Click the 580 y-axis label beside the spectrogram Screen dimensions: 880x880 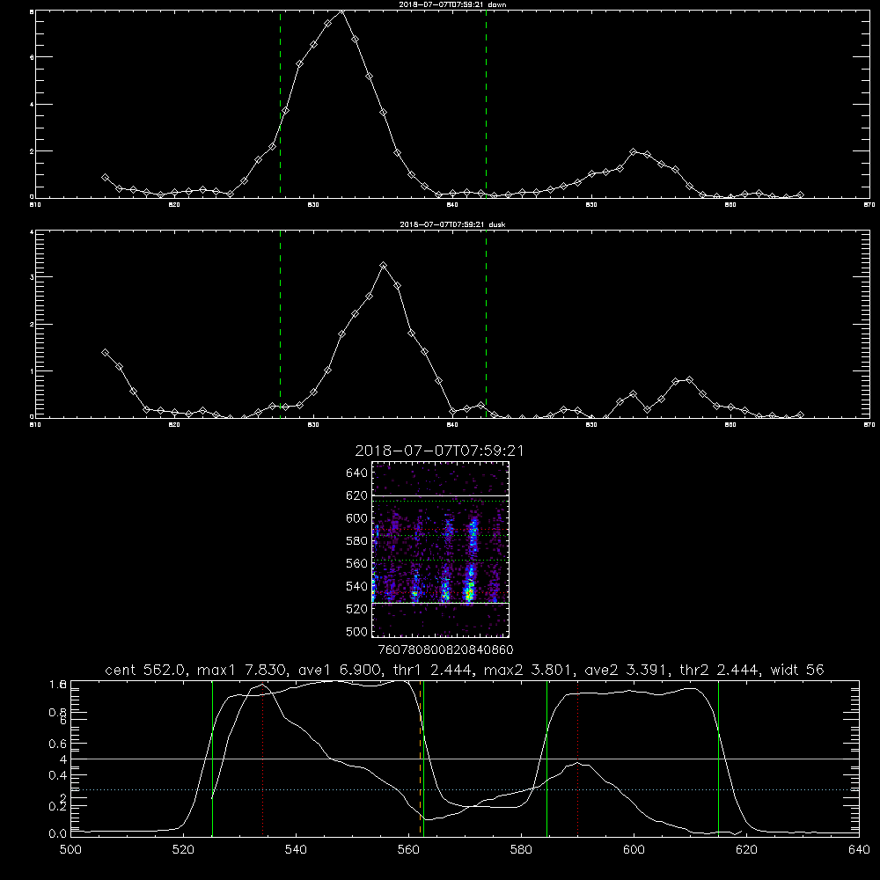pyautogui.click(x=357, y=541)
